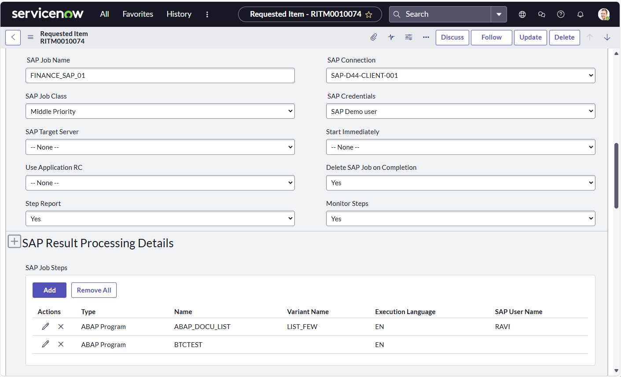The height and width of the screenshot is (377, 621).
Task: Show notifications with the bell icon
Action: coord(581,14)
